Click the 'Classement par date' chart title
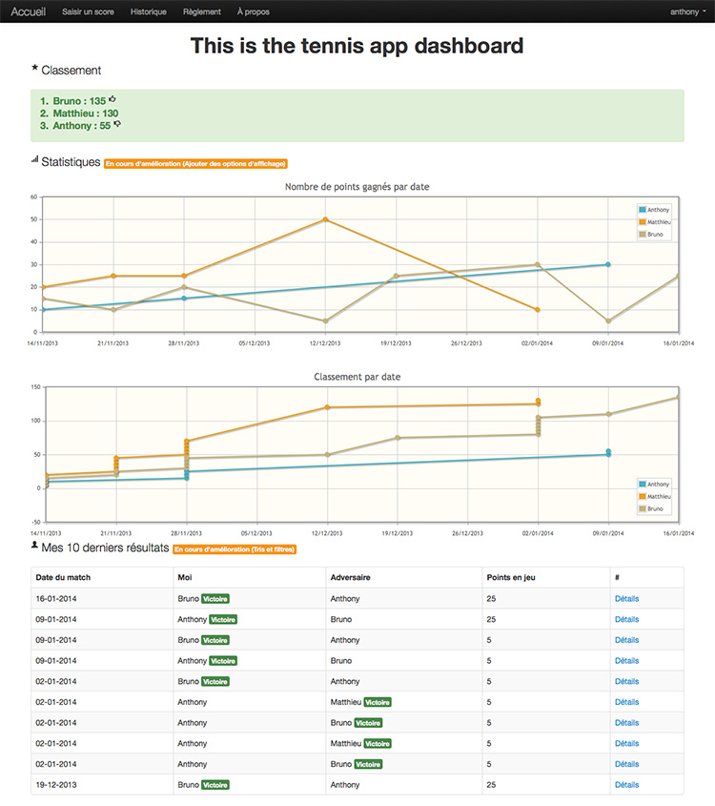715x806 pixels. 357,377
